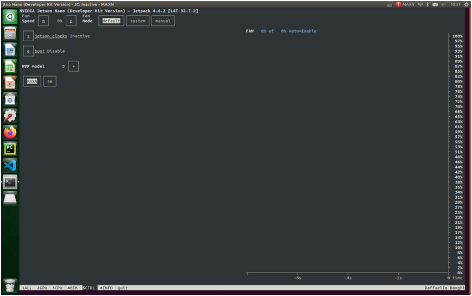Click the 10:51 clock in top bar
The height and width of the screenshot is (296, 472).
tap(456, 4)
